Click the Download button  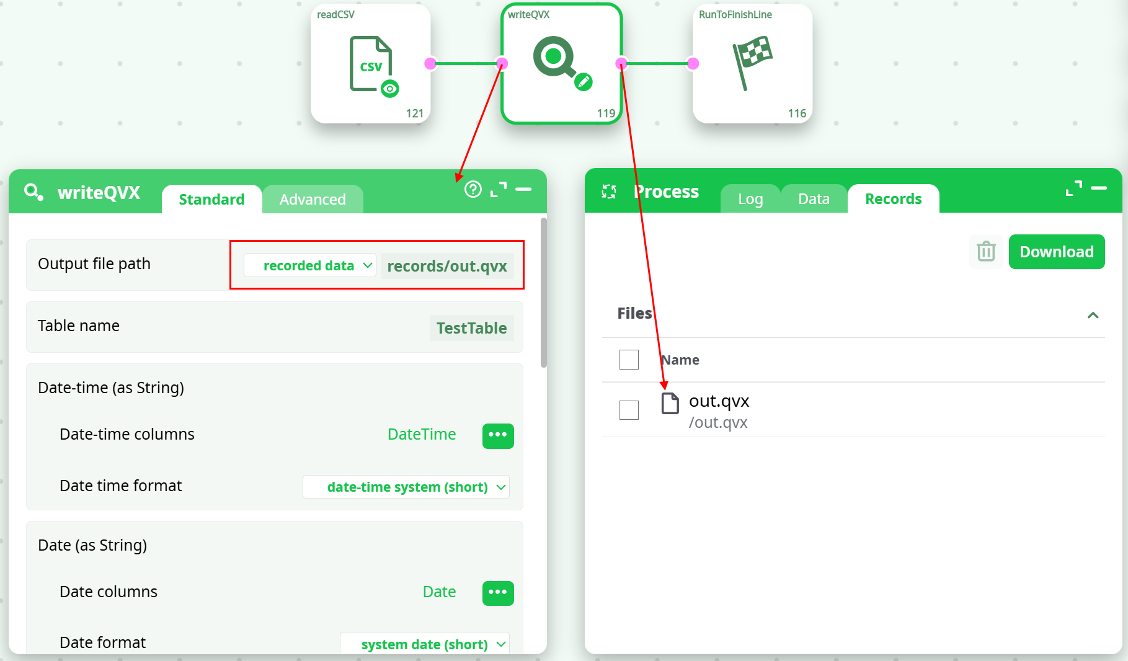[x=1056, y=252]
